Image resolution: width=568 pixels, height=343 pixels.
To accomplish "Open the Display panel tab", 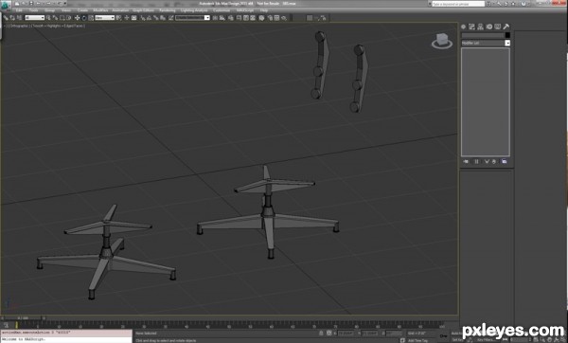I will [x=498, y=27].
